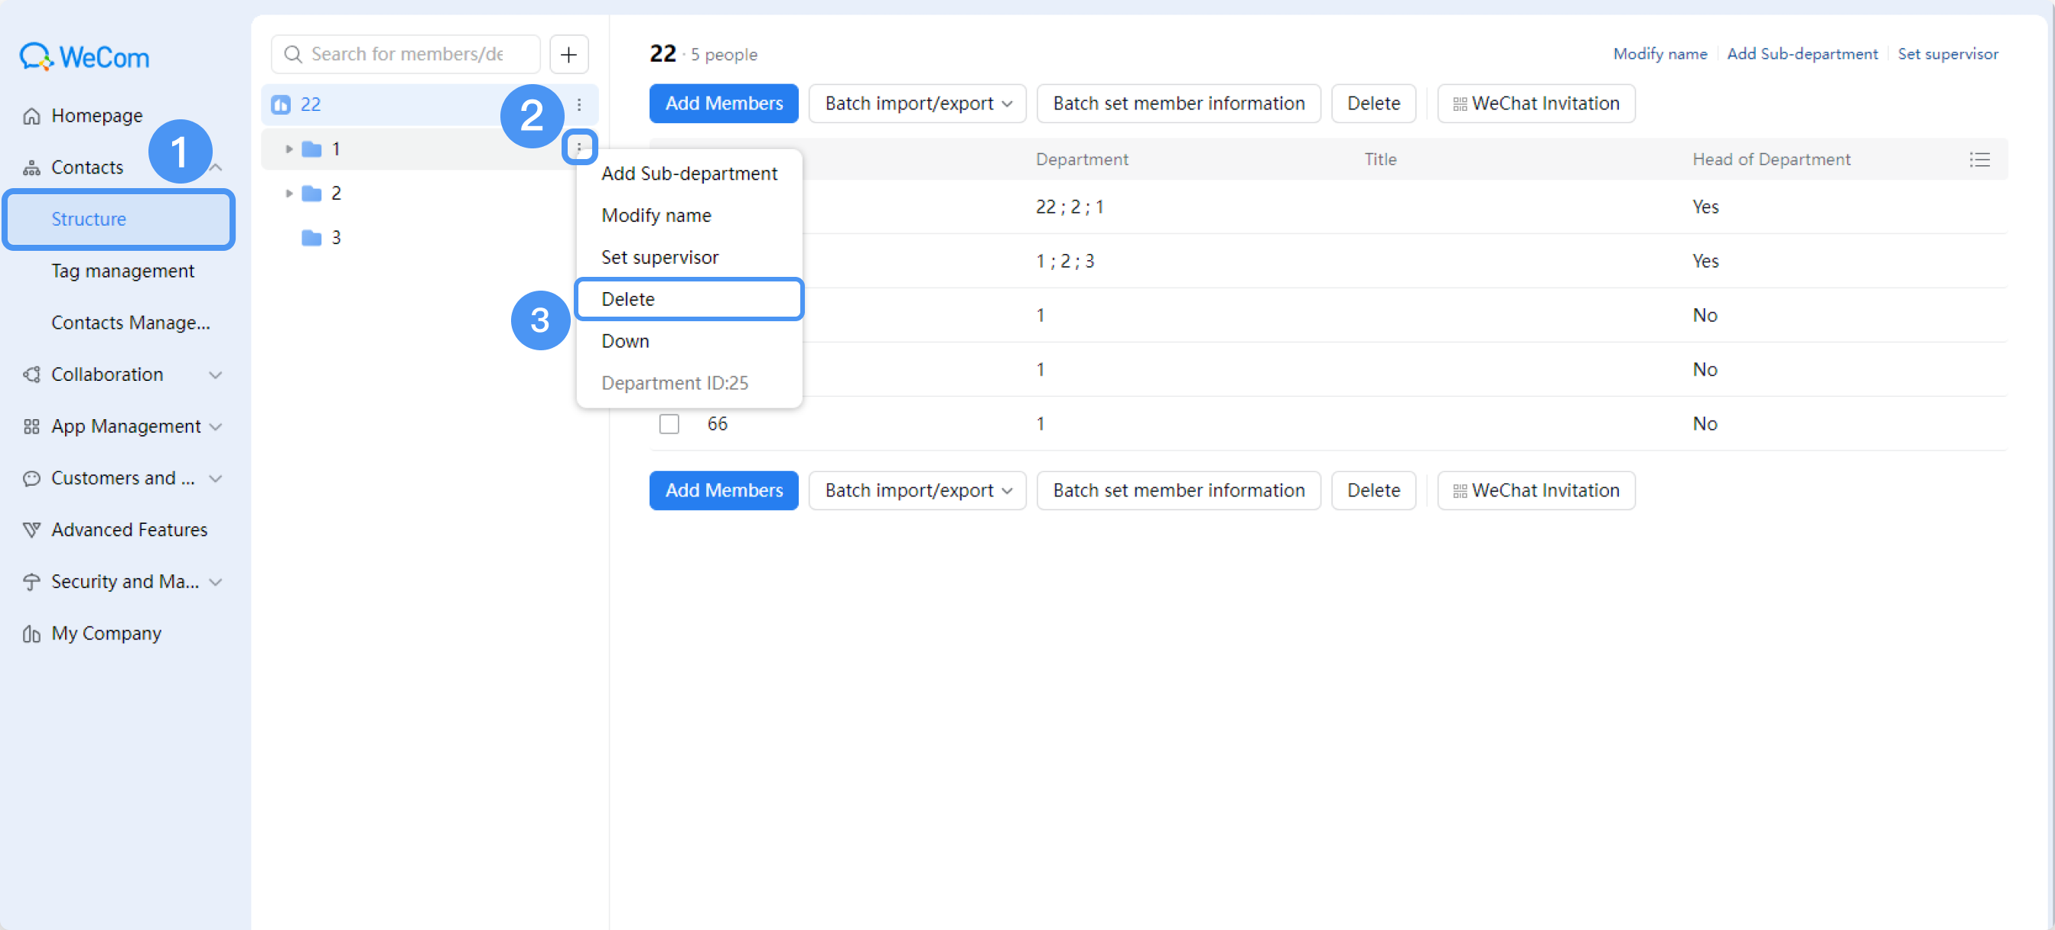Click the folder icon of department 3

(x=311, y=238)
